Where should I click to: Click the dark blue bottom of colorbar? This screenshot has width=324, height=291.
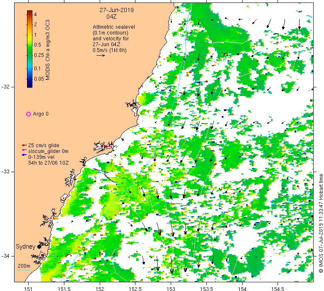30,85
